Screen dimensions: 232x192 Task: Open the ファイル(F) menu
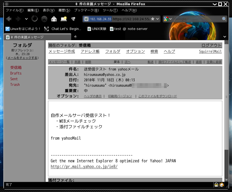tap(15, 10)
